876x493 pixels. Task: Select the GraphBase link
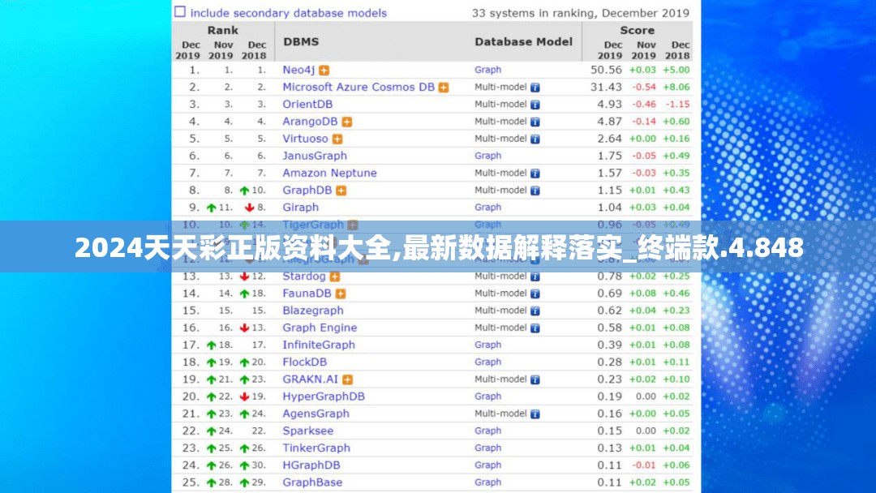pyautogui.click(x=312, y=482)
